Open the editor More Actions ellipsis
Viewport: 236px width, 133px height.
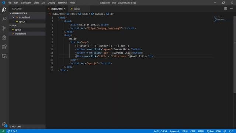(x=231, y=8)
